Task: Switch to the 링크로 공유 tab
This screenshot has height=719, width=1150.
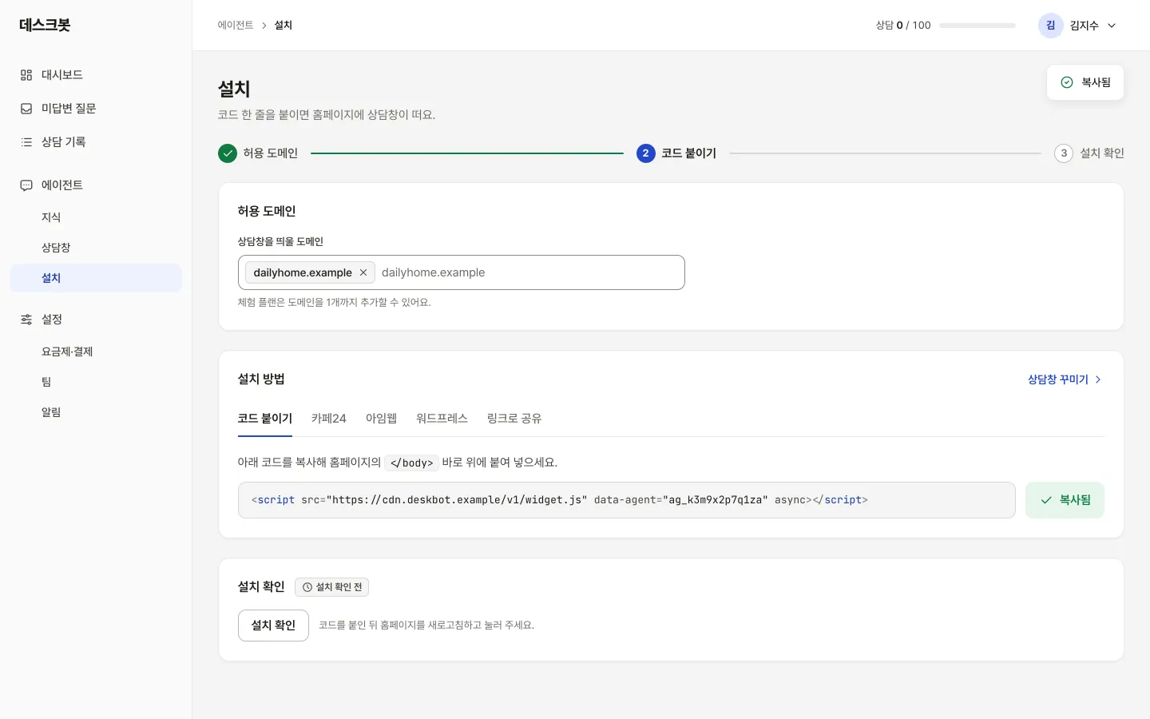Action: click(x=514, y=419)
